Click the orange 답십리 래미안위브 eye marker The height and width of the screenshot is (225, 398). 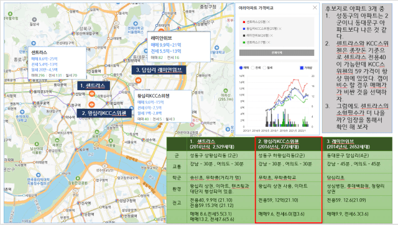pos(138,80)
